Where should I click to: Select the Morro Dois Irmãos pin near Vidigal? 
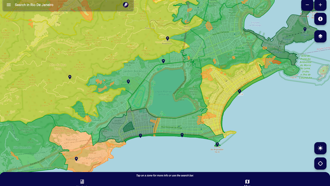pos(76,159)
